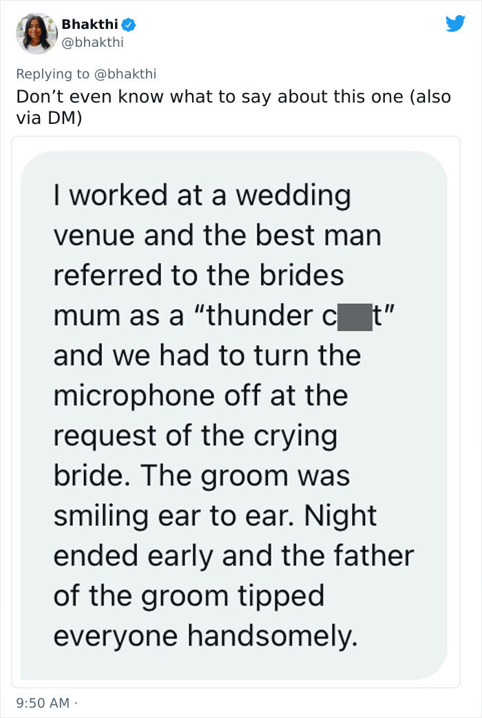Click the line "of the groom tipped"
482x718 pixels.
coord(188,596)
